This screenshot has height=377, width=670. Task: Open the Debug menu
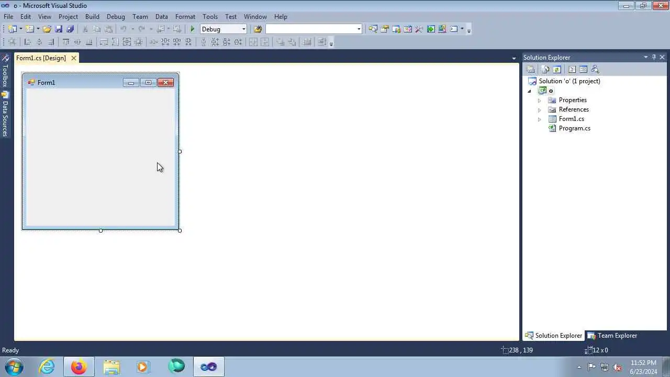(116, 17)
